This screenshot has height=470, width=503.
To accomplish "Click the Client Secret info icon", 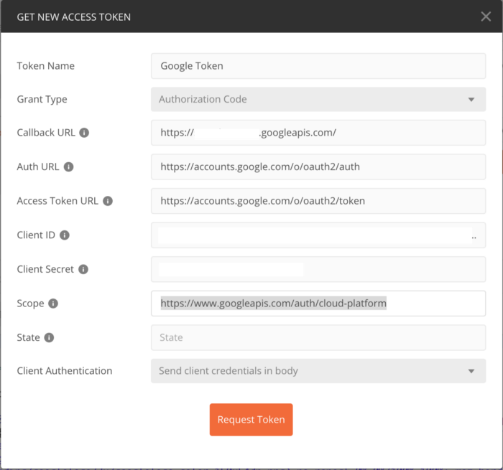I will 83,269.
